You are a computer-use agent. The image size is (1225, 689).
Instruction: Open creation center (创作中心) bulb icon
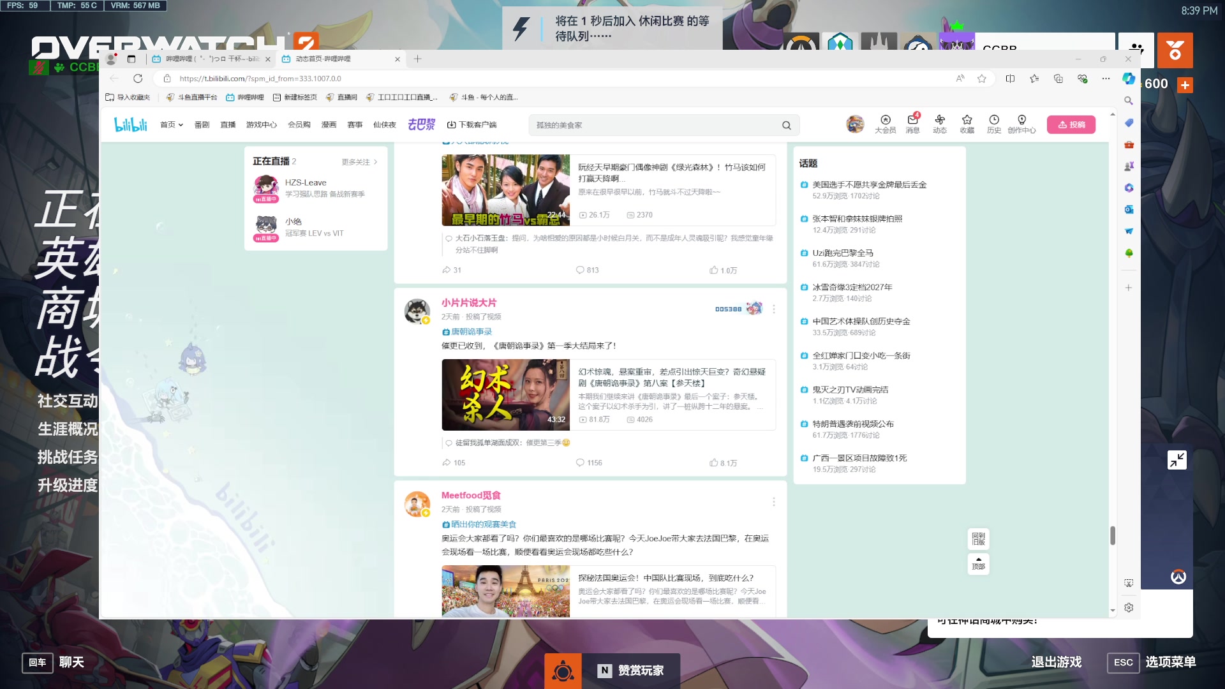(1022, 124)
